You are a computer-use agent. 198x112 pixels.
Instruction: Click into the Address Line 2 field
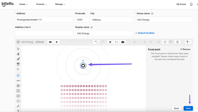[x=44, y=33]
